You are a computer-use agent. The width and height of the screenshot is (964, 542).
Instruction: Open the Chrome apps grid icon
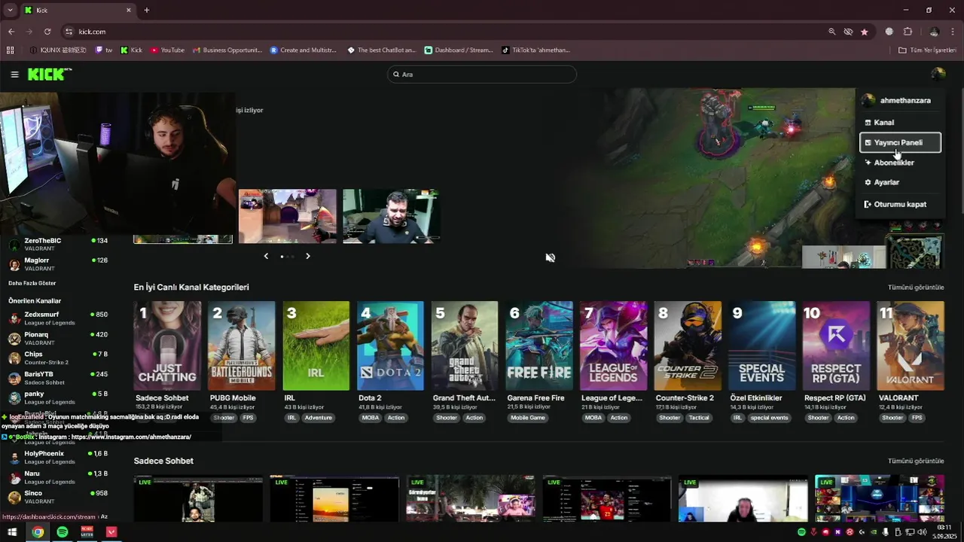[10, 50]
